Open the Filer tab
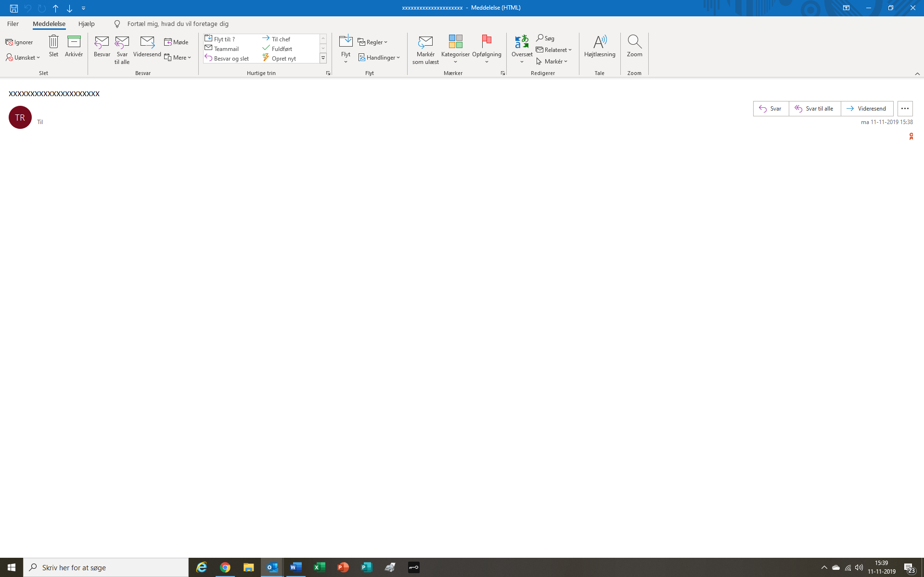This screenshot has width=924, height=577. coord(13,24)
